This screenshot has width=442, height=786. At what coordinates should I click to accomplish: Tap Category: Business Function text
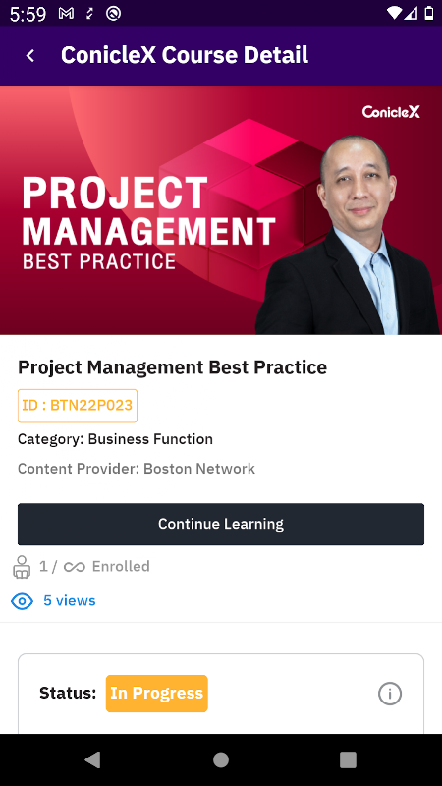pos(115,439)
